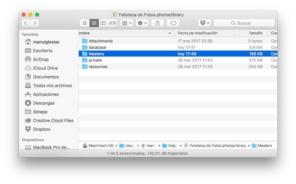Screen dimensions: 296x184
Task: Go back with the left arrow button
Action: coord(26,23)
